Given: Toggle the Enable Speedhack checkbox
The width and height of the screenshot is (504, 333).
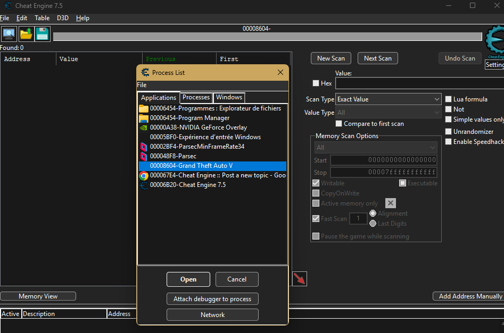Looking at the screenshot, I should point(449,142).
